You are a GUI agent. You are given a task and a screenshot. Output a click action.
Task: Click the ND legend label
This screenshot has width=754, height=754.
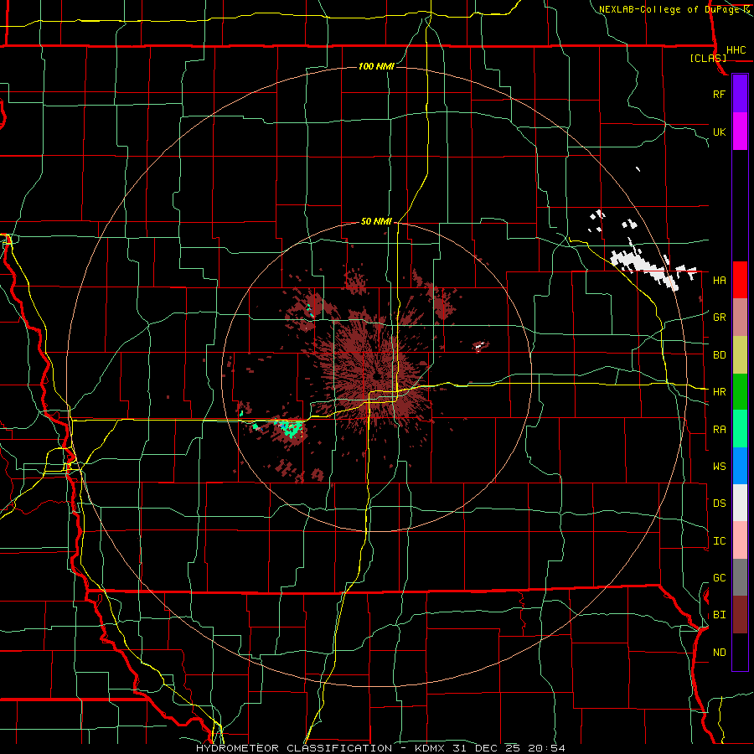tap(719, 653)
